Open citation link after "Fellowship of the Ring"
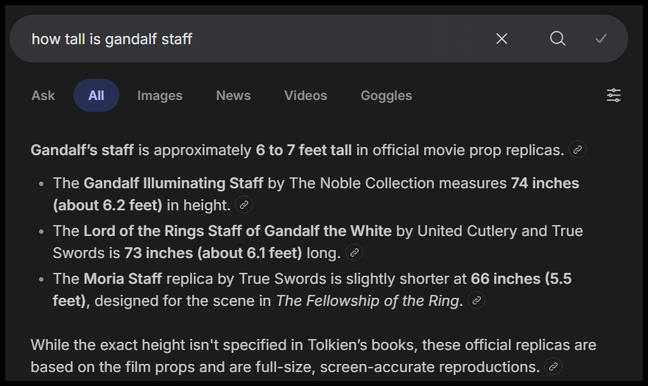 pyautogui.click(x=476, y=301)
